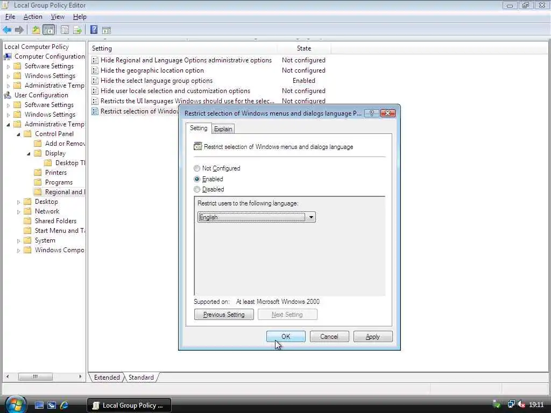Switch to the Explain tab
The width and height of the screenshot is (551, 413).
click(223, 129)
